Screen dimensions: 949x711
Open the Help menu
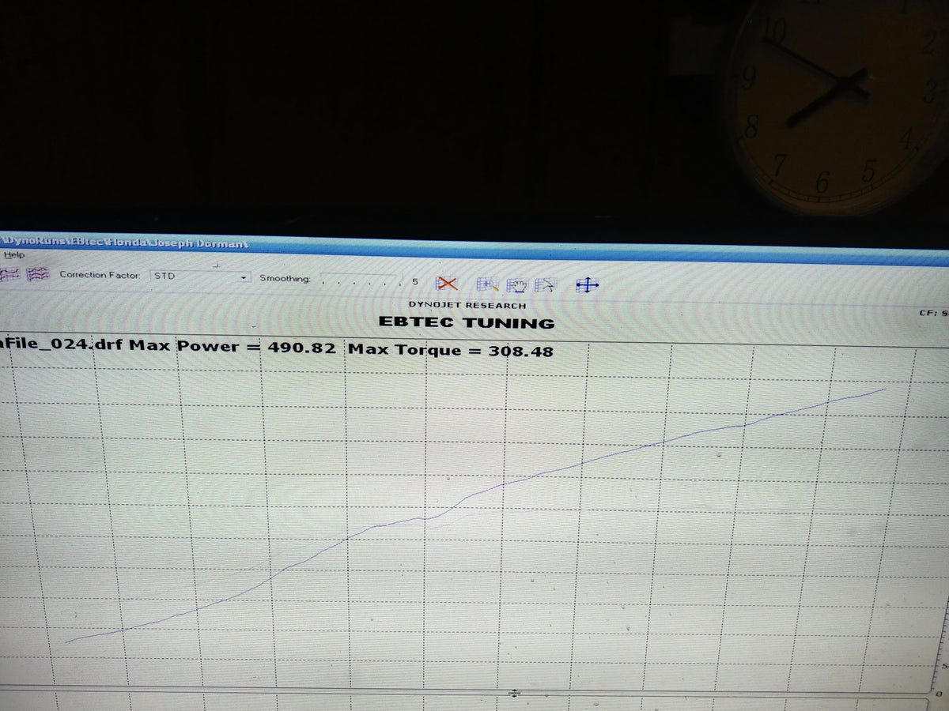13,255
